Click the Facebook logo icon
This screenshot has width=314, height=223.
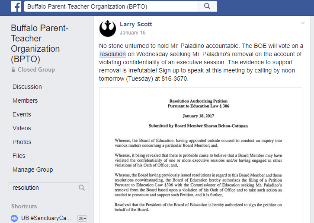tap(16, 6)
